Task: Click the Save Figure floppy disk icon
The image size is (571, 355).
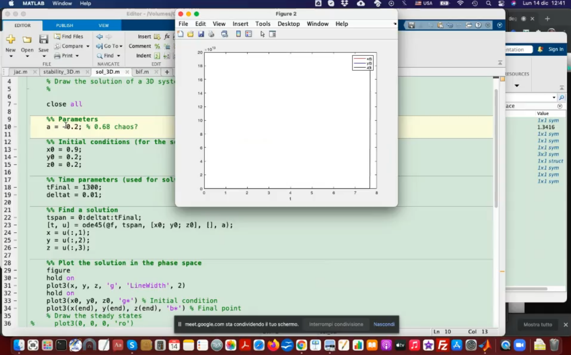Action: coord(201,34)
